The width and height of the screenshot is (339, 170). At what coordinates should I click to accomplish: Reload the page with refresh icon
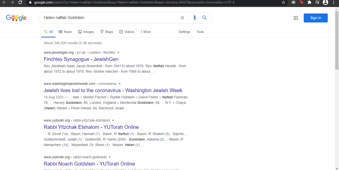[x=21, y=2]
